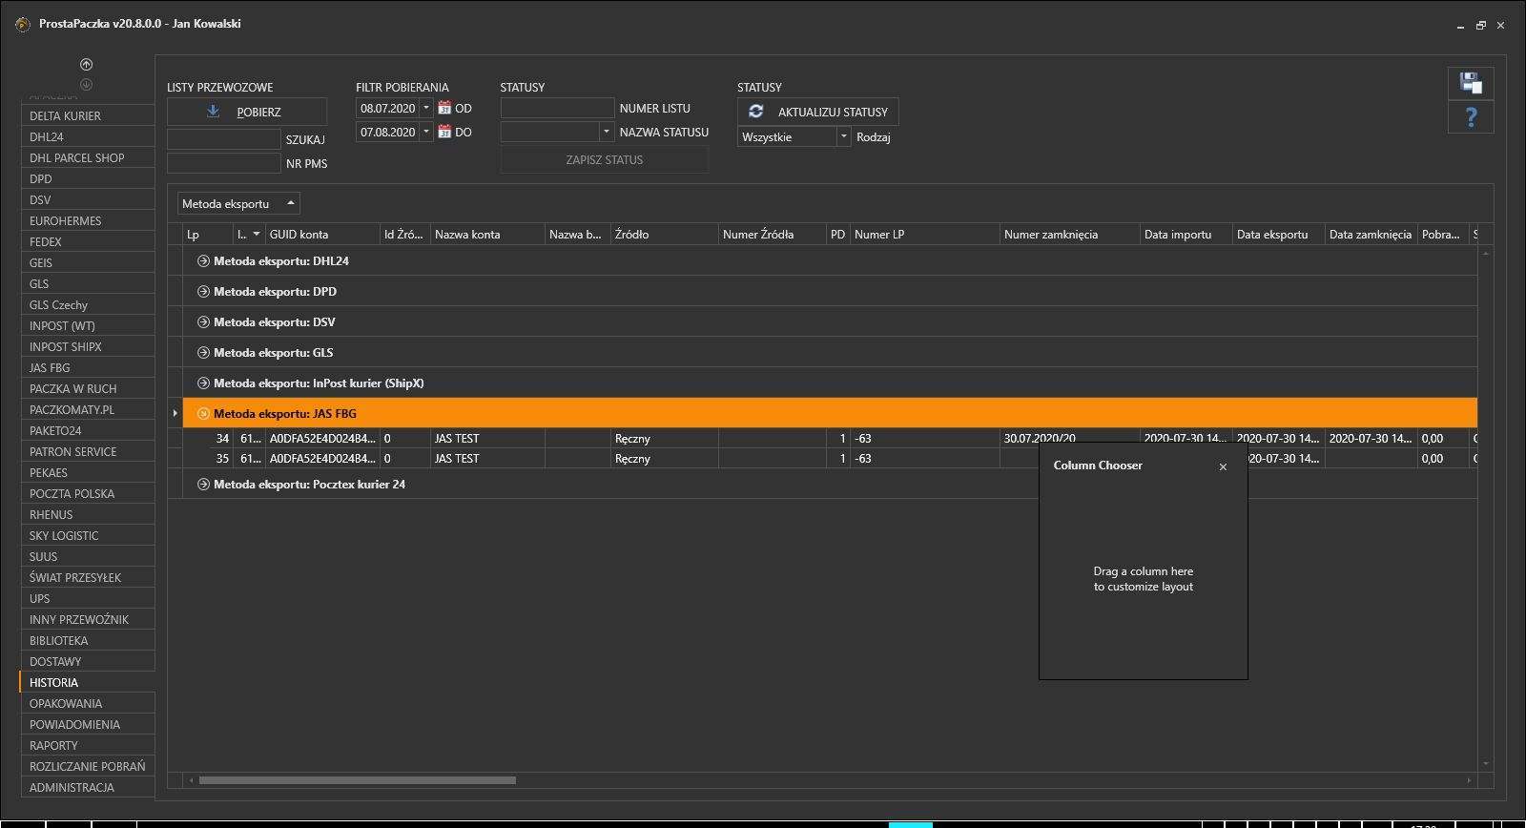Open the 07.08.2020 date dropdown arrow
This screenshot has height=828, width=1526.
coord(426,132)
